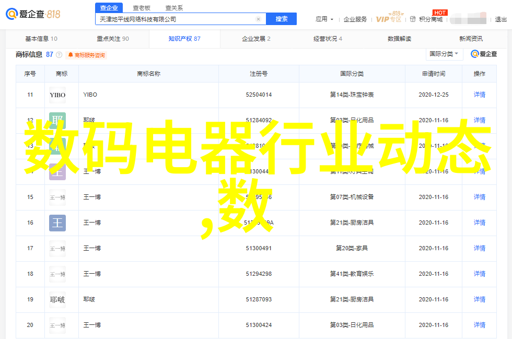Screen dimensions: 512x339
Task: Click the gift icon beside 积分商城
Action: point(413,19)
